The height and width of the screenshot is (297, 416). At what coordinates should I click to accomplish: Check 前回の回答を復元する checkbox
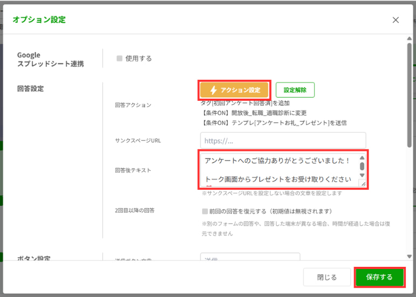[205, 211]
